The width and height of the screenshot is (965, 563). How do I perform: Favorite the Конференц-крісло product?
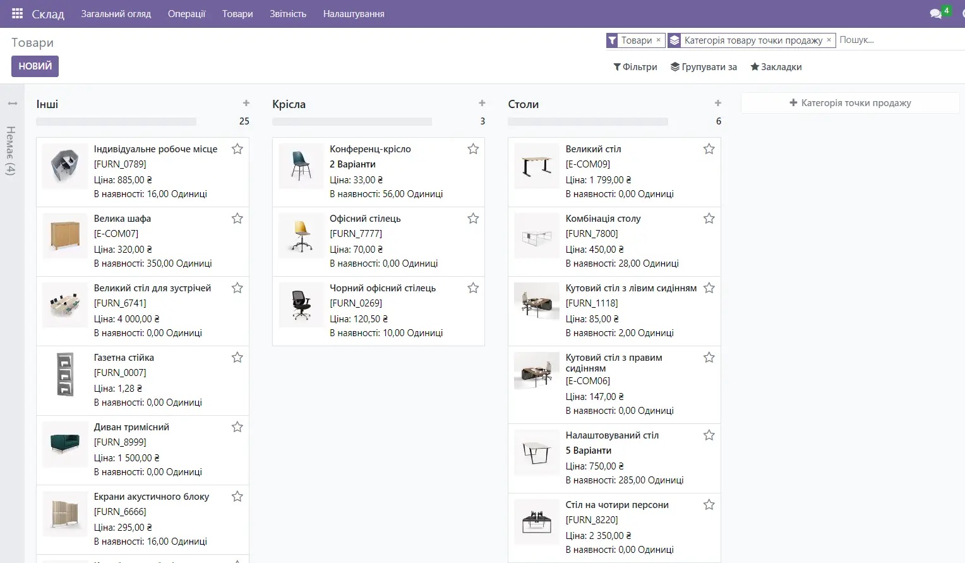[473, 148]
